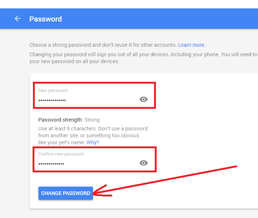Click empty space in the blue header bar
258x218 pixels.
click(x=165, y=19)
